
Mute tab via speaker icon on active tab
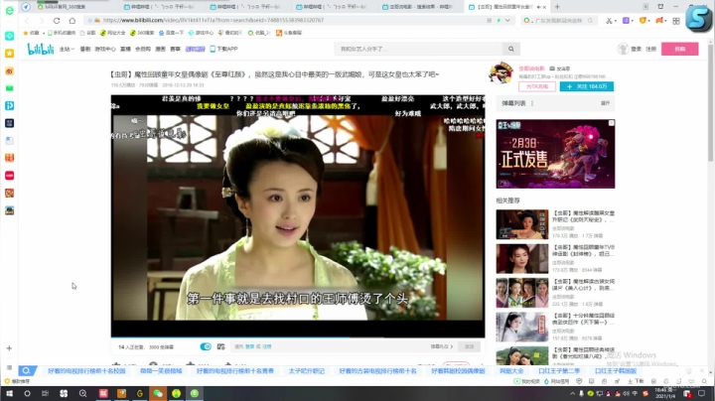[538, 7]
